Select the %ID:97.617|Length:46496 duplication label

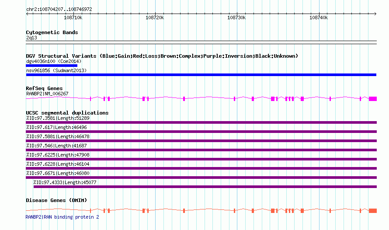pyautogui.click(x=56, y=127)
